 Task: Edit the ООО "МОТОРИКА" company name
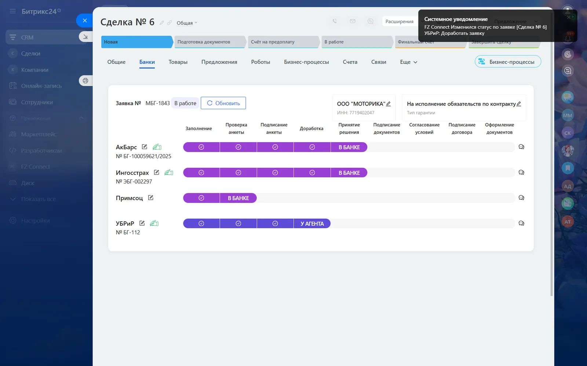(389, 104)
